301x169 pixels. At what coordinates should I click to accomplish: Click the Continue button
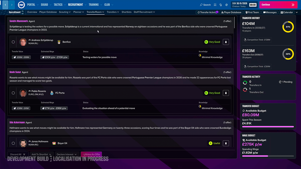coord(278,5)
